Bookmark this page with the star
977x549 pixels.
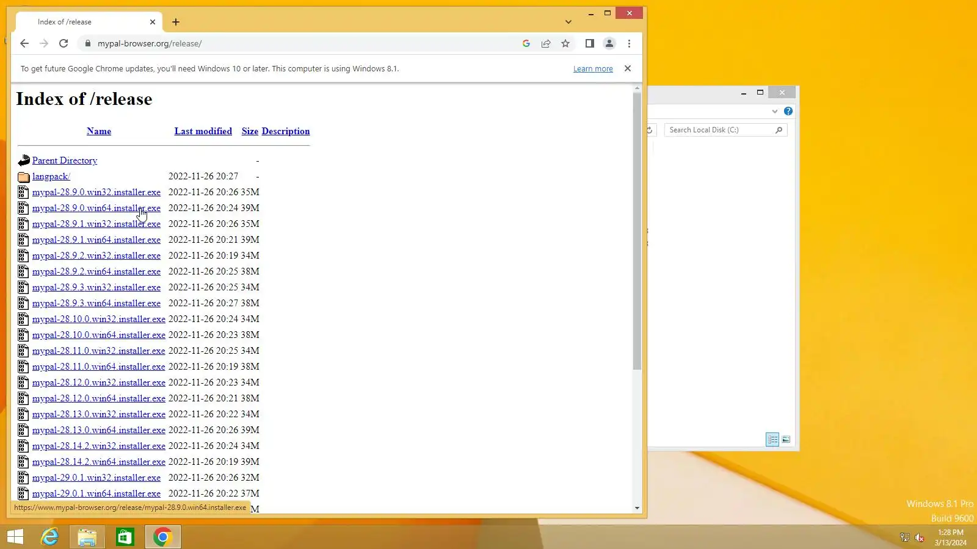coord(565,43)
